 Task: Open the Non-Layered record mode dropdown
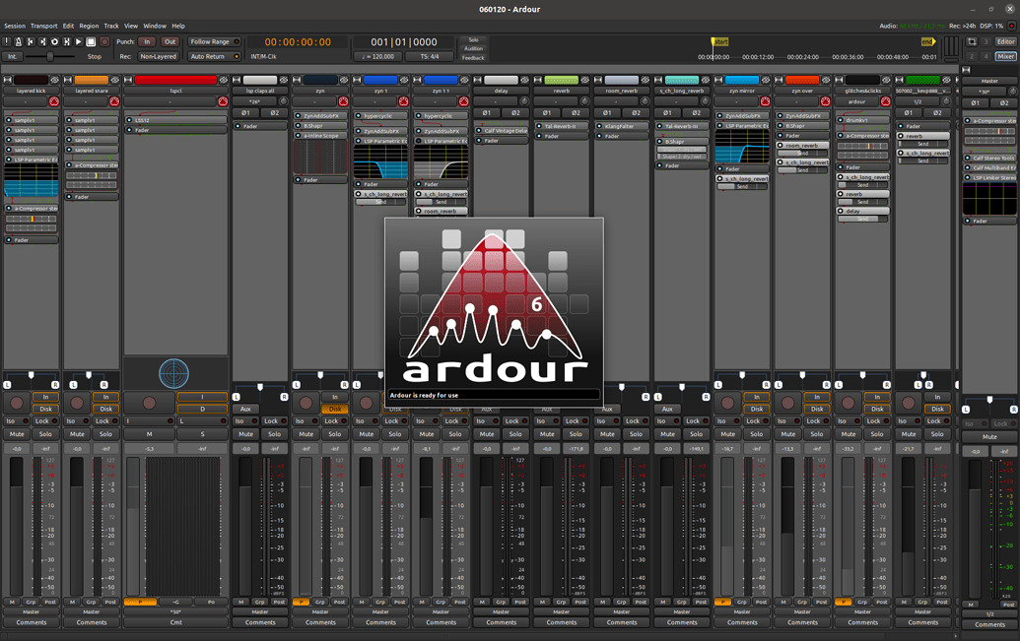pyautogui.click(x=158, y=57)
